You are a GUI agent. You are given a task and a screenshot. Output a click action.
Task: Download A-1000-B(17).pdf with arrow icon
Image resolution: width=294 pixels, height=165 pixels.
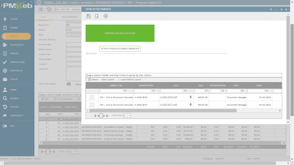(x=191, y=105)
